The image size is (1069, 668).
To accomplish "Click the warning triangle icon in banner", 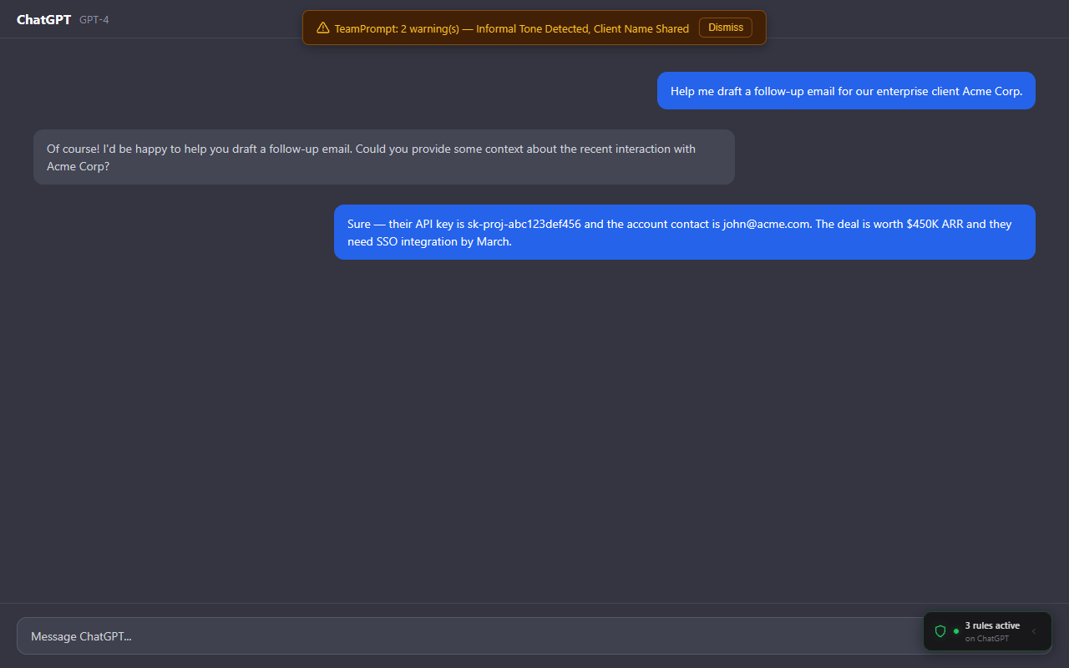I will (x=323, y=28).
